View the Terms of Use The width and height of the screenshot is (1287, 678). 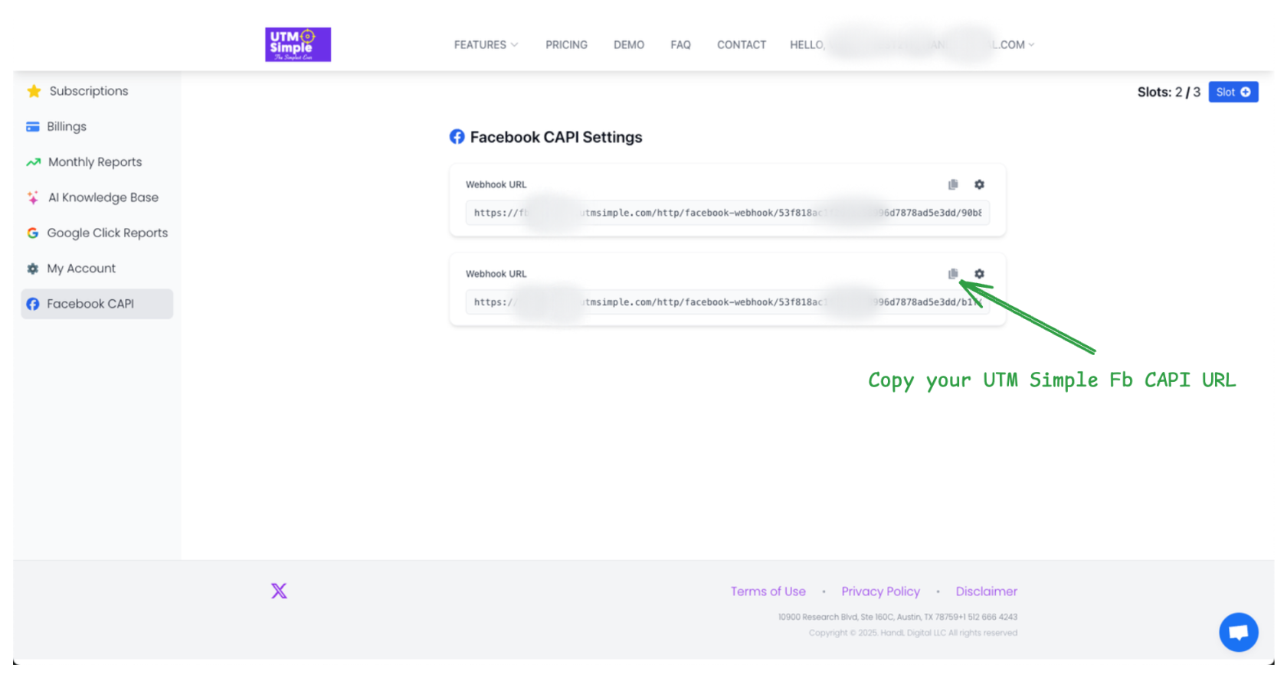(768, 592)
